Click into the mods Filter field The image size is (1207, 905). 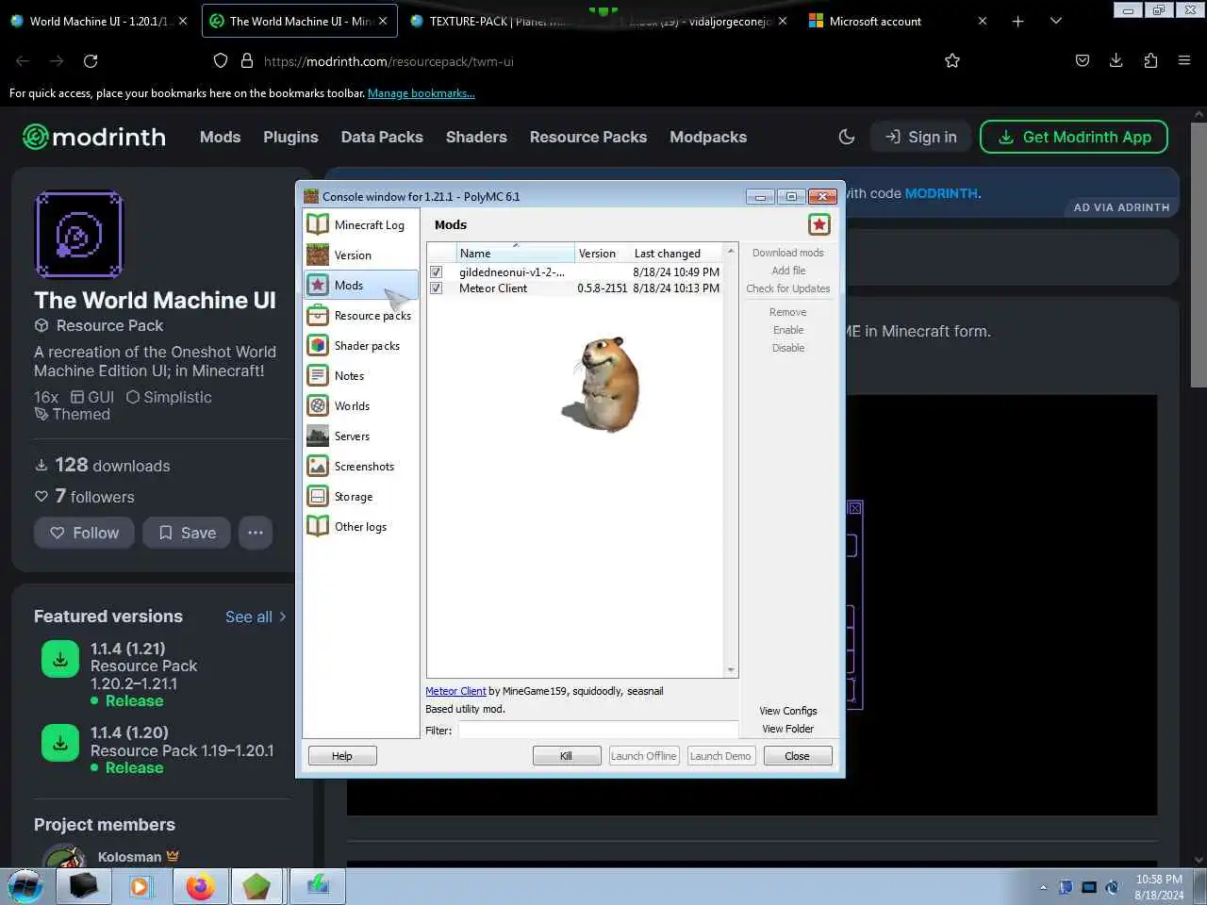(x=598, y=731)
